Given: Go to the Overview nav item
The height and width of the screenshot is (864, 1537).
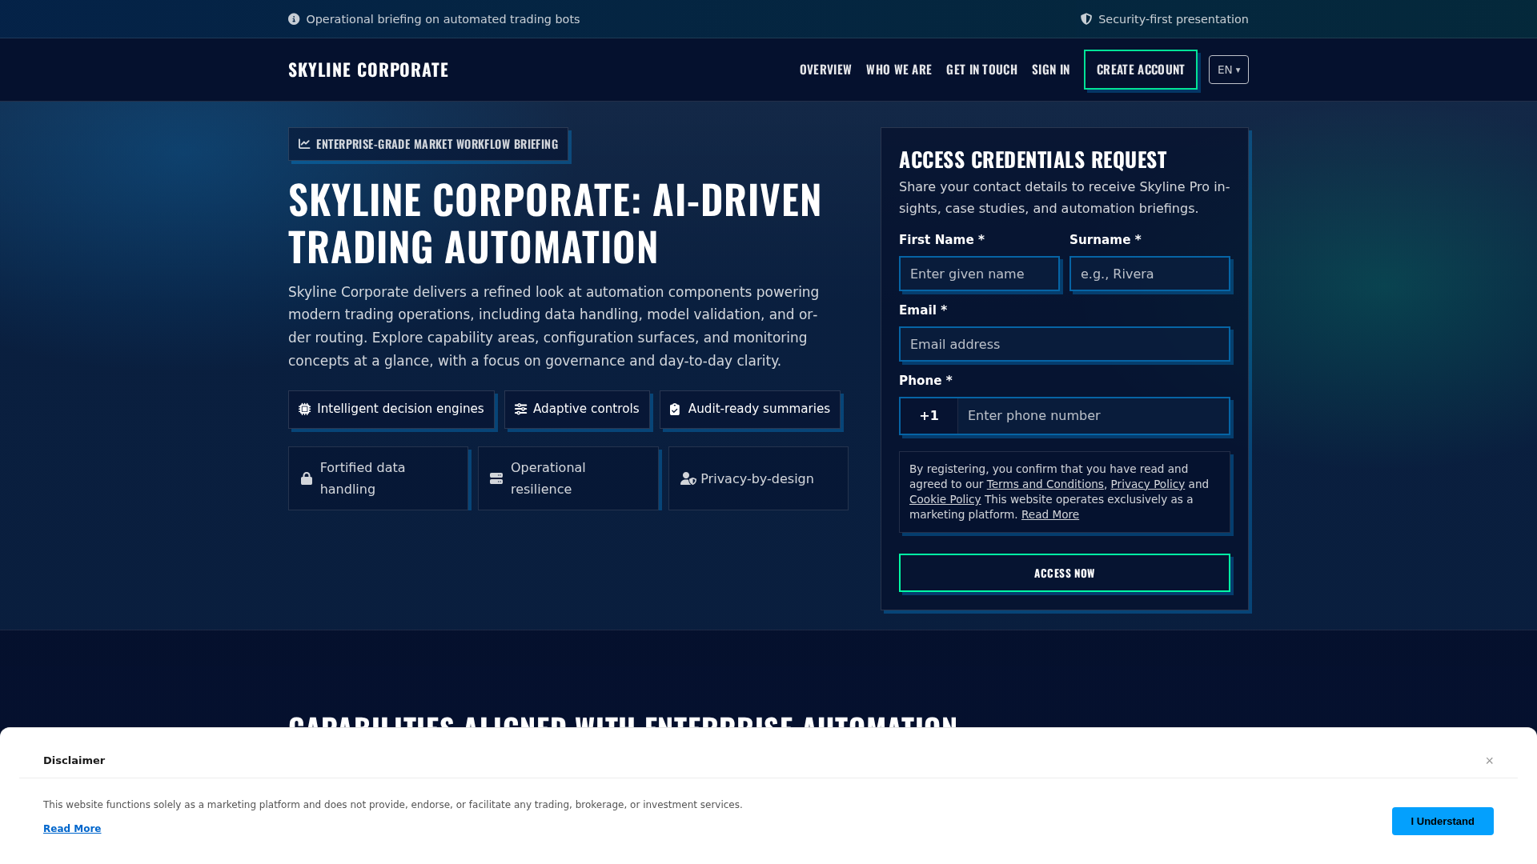Looking at the screenshot, I should (x=825, y=70).
